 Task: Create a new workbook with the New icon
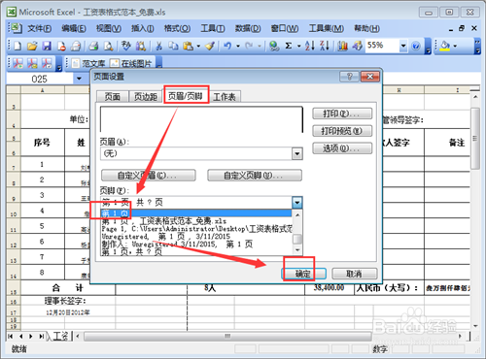(x=17, y=47)
